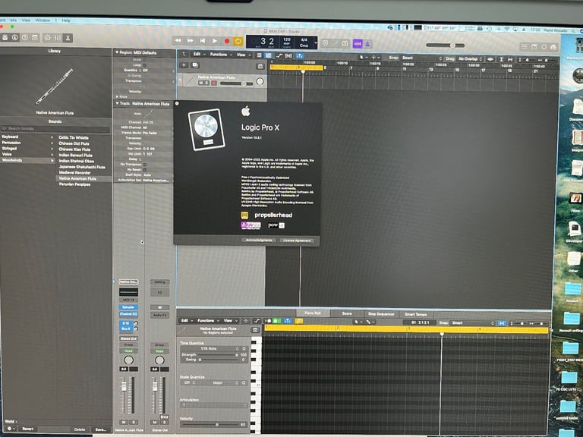Image resolution: width=583 pixels, height=437 pixels.
Task: Toggle the global tracks button in track header
Action: click(x=260, y=66)
